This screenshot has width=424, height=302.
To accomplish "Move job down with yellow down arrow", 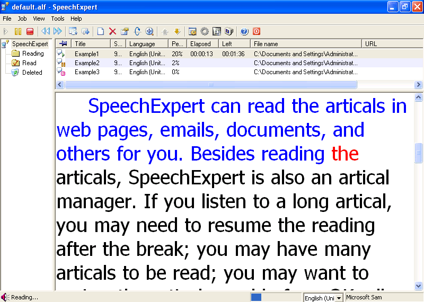I will (177, 31).
